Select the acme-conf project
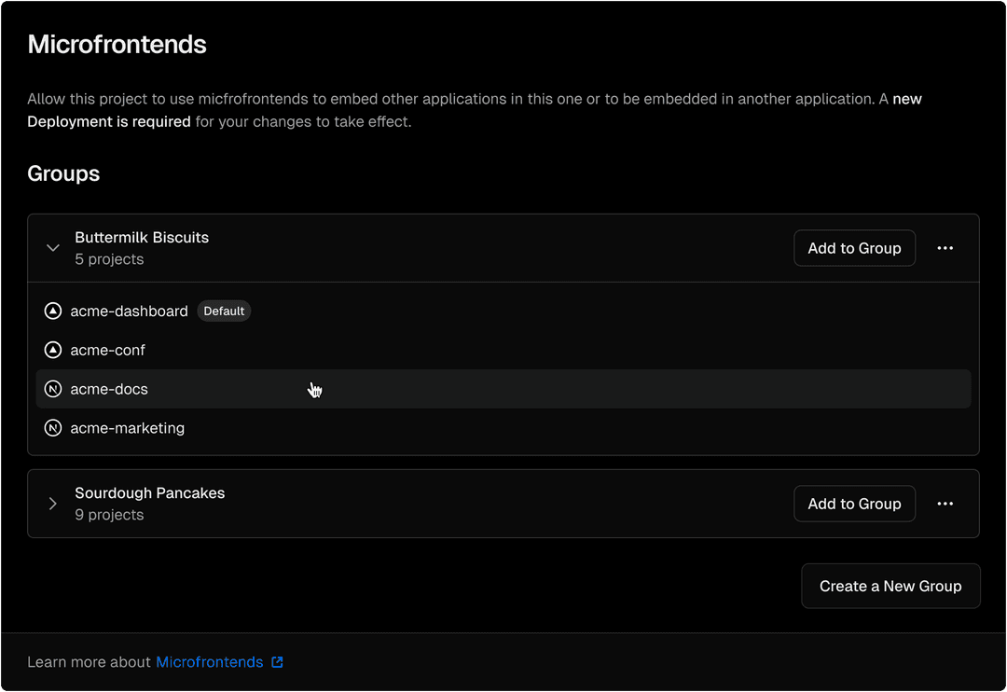Viewport: 1007px width, 692px height. (108, 350)
